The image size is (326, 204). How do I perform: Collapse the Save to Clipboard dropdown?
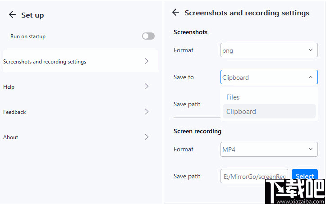[x=269, y=77]
